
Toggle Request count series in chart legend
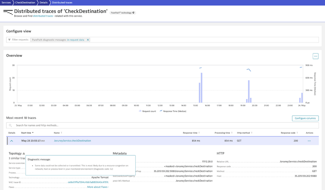pos(148,111)
